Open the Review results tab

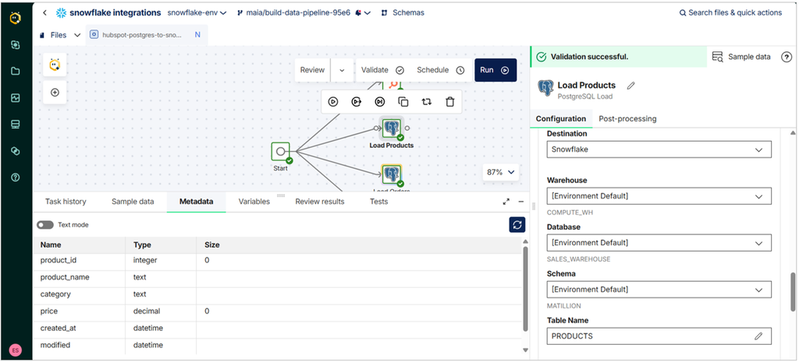tap(320, 202)
